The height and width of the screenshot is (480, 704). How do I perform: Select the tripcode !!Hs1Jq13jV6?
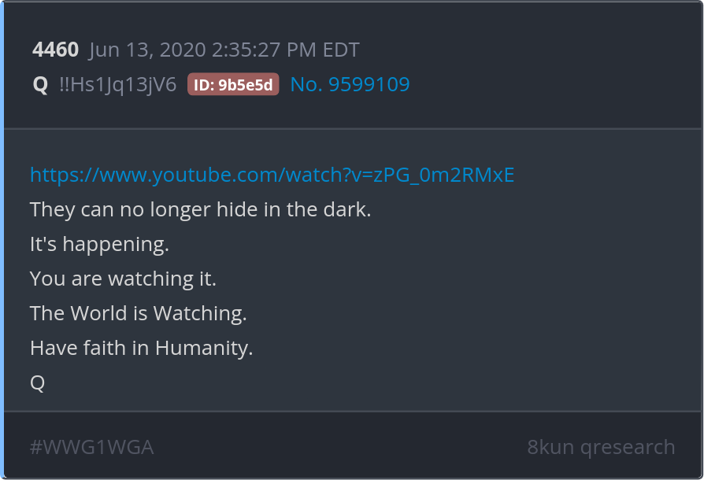117,85
